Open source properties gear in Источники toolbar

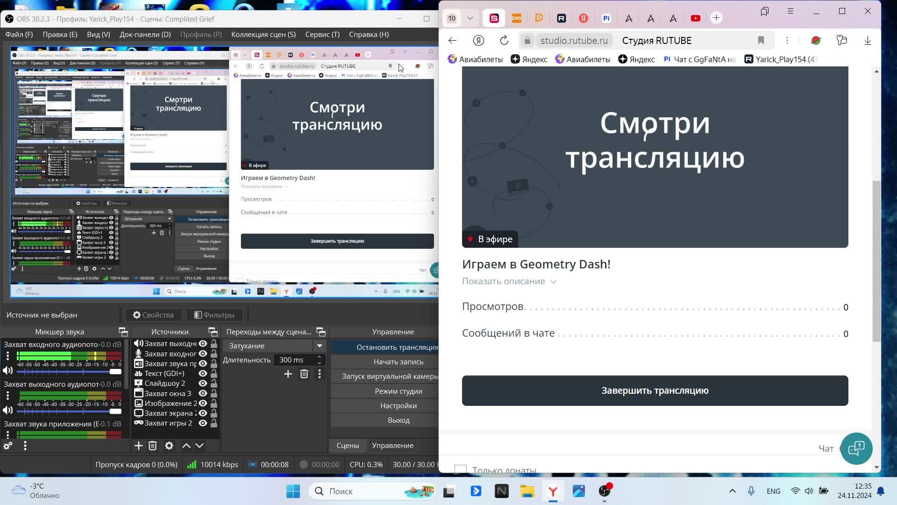pos(169,446)
